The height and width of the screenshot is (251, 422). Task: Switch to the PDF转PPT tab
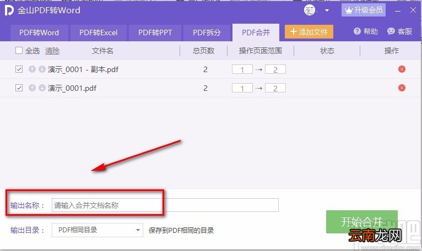point(155,32)
